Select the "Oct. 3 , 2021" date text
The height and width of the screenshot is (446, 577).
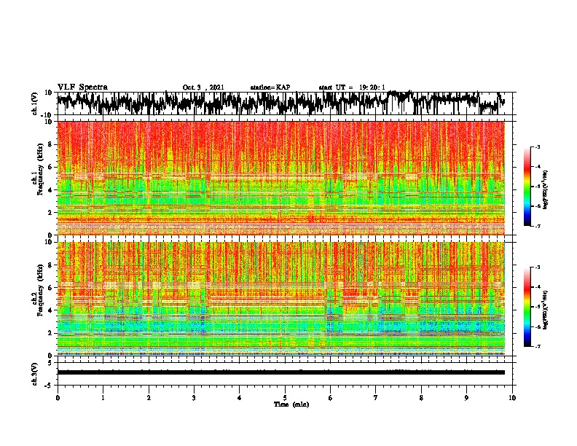tap(203, 87)
